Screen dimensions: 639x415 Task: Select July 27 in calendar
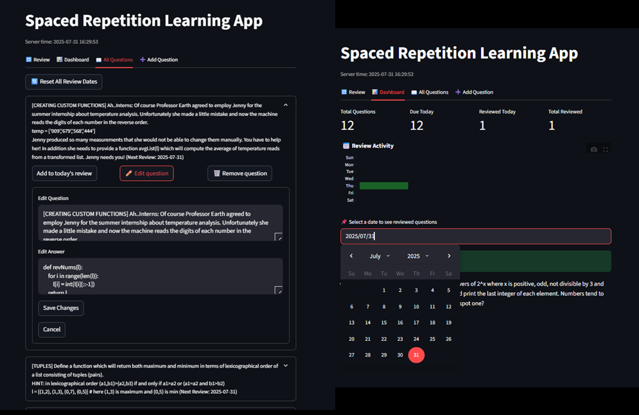(x=352, y=355)
